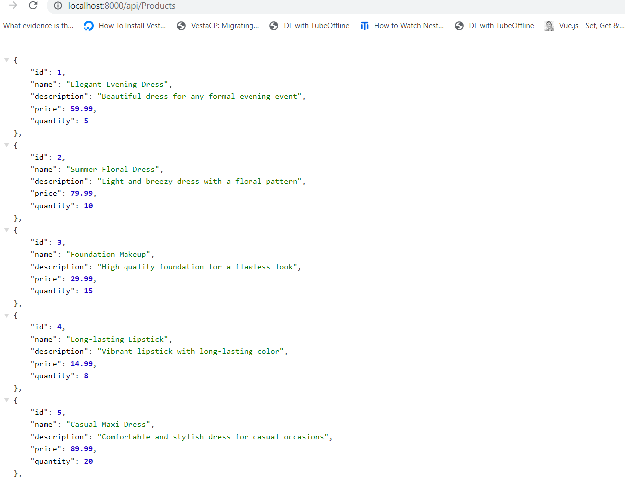625x479 pixels.
Task: Click the "id": 3 line
Action: tap(48, 242)
